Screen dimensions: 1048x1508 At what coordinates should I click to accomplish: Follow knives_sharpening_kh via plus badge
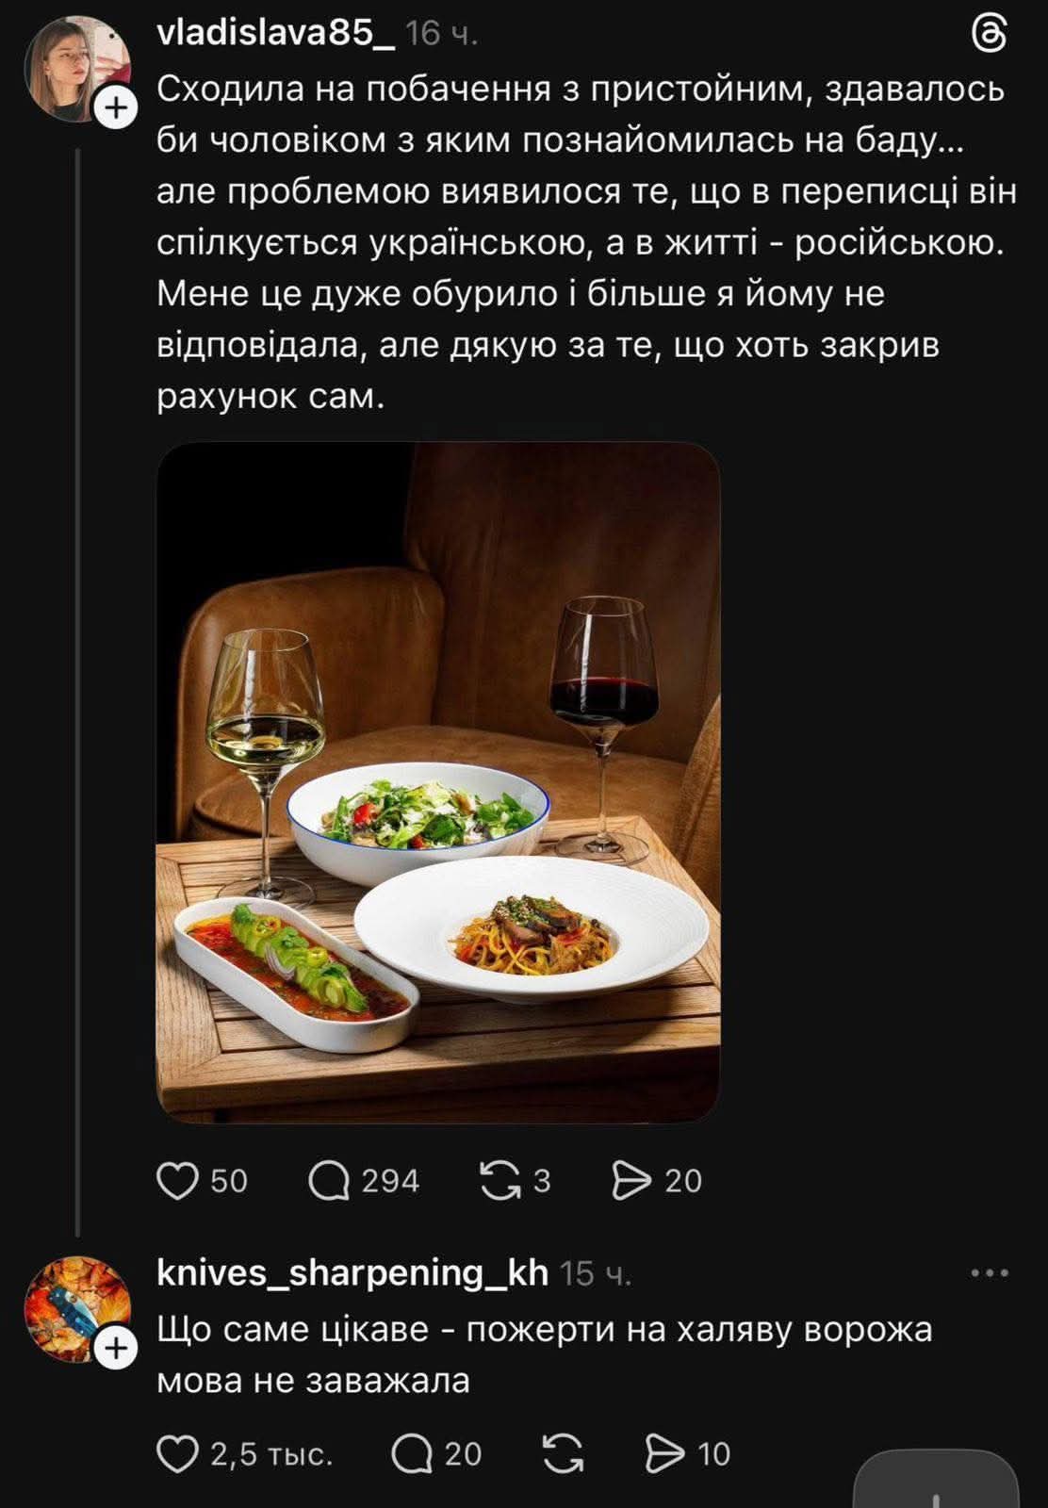point(116,1349)
